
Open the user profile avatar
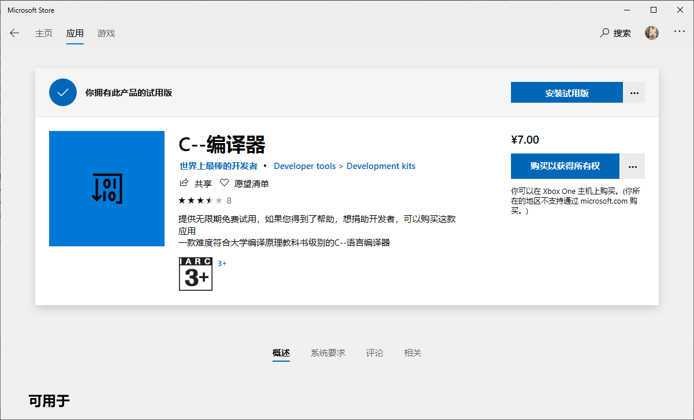pos(652,33)
